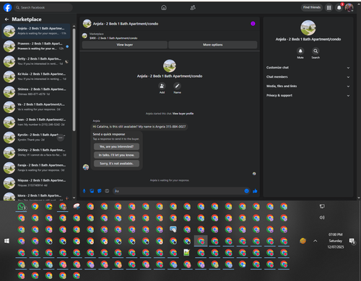Send quick reply 'Yes, are you interested?'
The image size is (361, 281).
(116, 146)
